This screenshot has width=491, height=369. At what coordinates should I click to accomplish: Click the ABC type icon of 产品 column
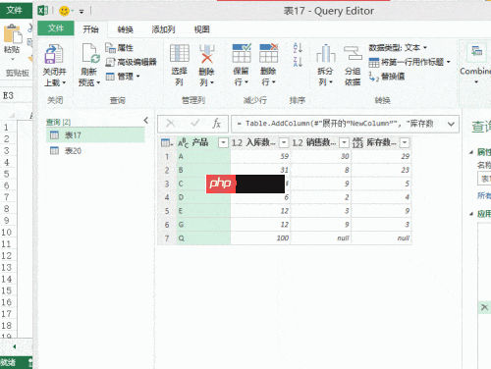(x=183, y=143)
